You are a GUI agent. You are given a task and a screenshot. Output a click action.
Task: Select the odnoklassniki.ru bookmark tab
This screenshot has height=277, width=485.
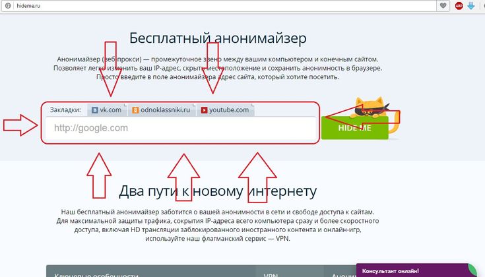pos(161,110)
